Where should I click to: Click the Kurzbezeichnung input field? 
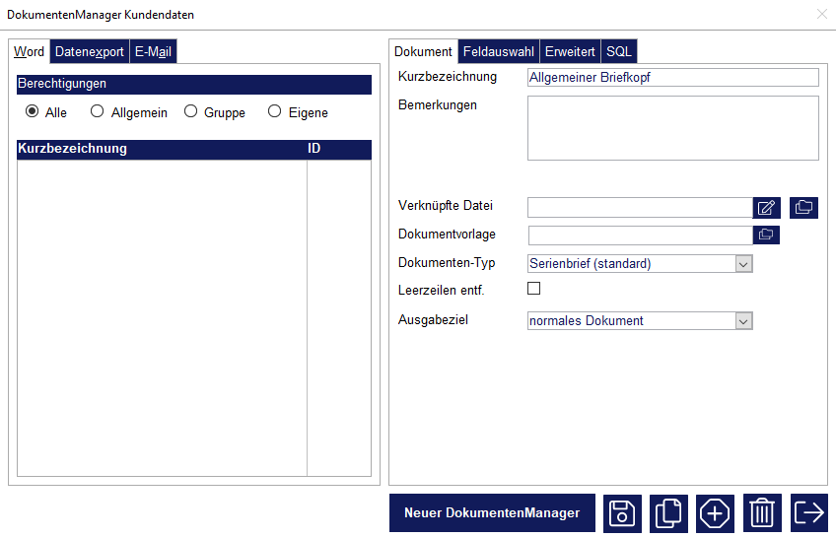coord(672,77)
